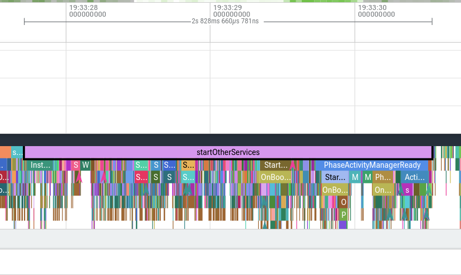Viewport: 461px width, 275px height.
Task: Click the OnBo... slice under Star...
Action: [335, 190]
